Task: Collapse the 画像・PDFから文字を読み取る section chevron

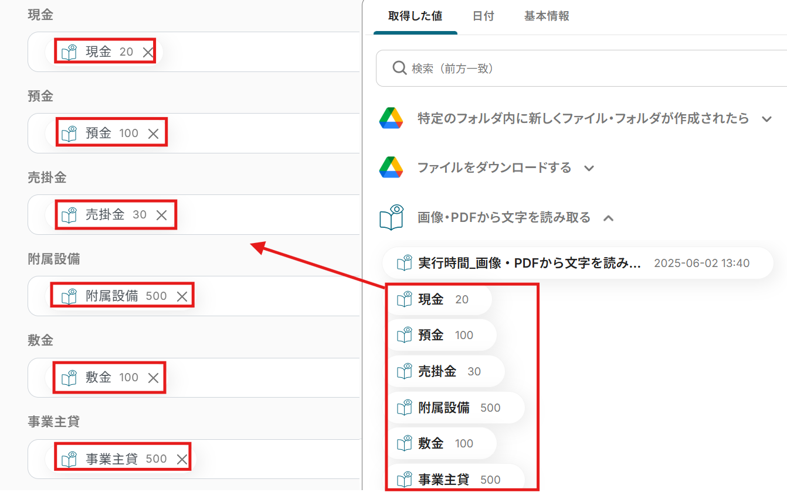Action: click(x=609, y=218)
